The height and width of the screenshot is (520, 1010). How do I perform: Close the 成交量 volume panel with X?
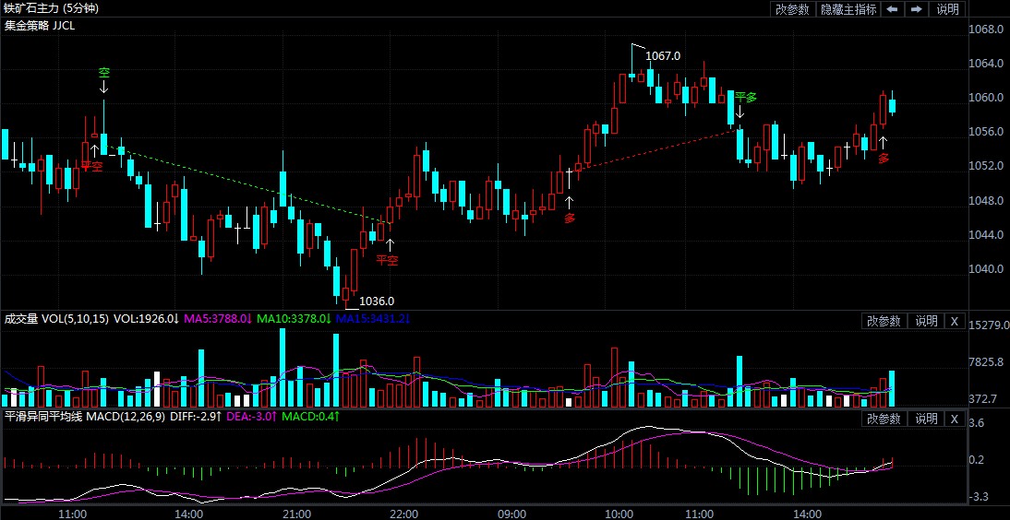click(955, 321)
